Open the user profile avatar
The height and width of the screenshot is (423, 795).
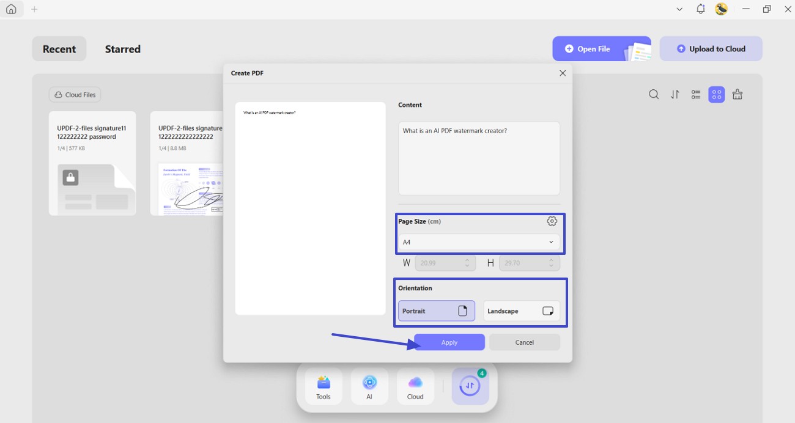click(722, 9)
